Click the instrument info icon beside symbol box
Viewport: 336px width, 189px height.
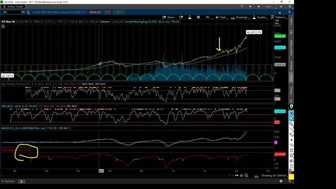coord(28,12)
